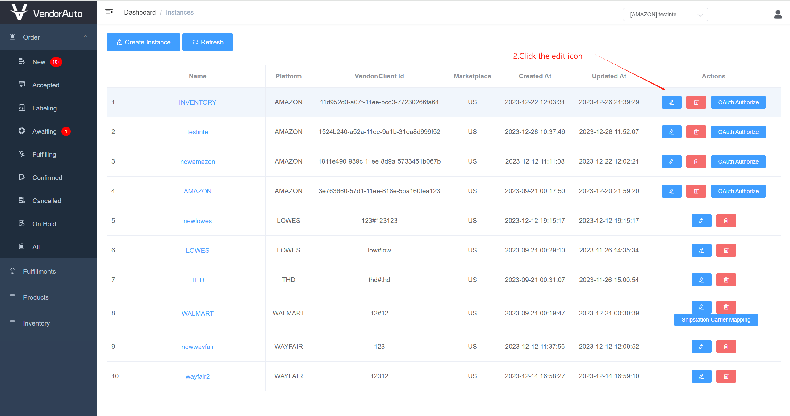Image resolution: width=790 pixels, height=416 pixels.
Task: Go to New orders in sidebar
Action: coord(39,62)
